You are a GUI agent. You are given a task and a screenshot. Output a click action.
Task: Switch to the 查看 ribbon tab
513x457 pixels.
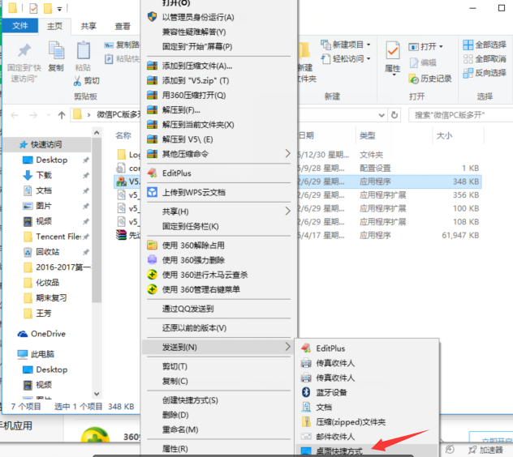[123, 26]
